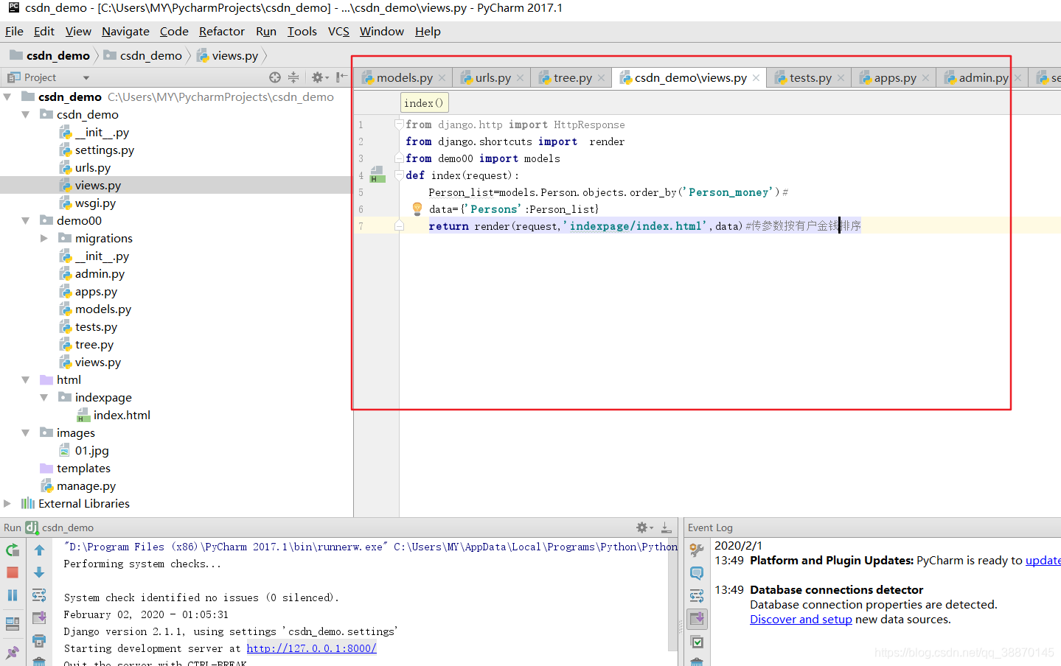Close the tests.py tab
1061x666 pixels.
pos(841,77)
